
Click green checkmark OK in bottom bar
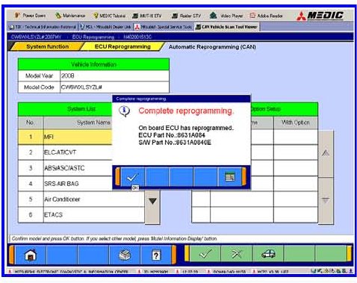tap(205, 254)
